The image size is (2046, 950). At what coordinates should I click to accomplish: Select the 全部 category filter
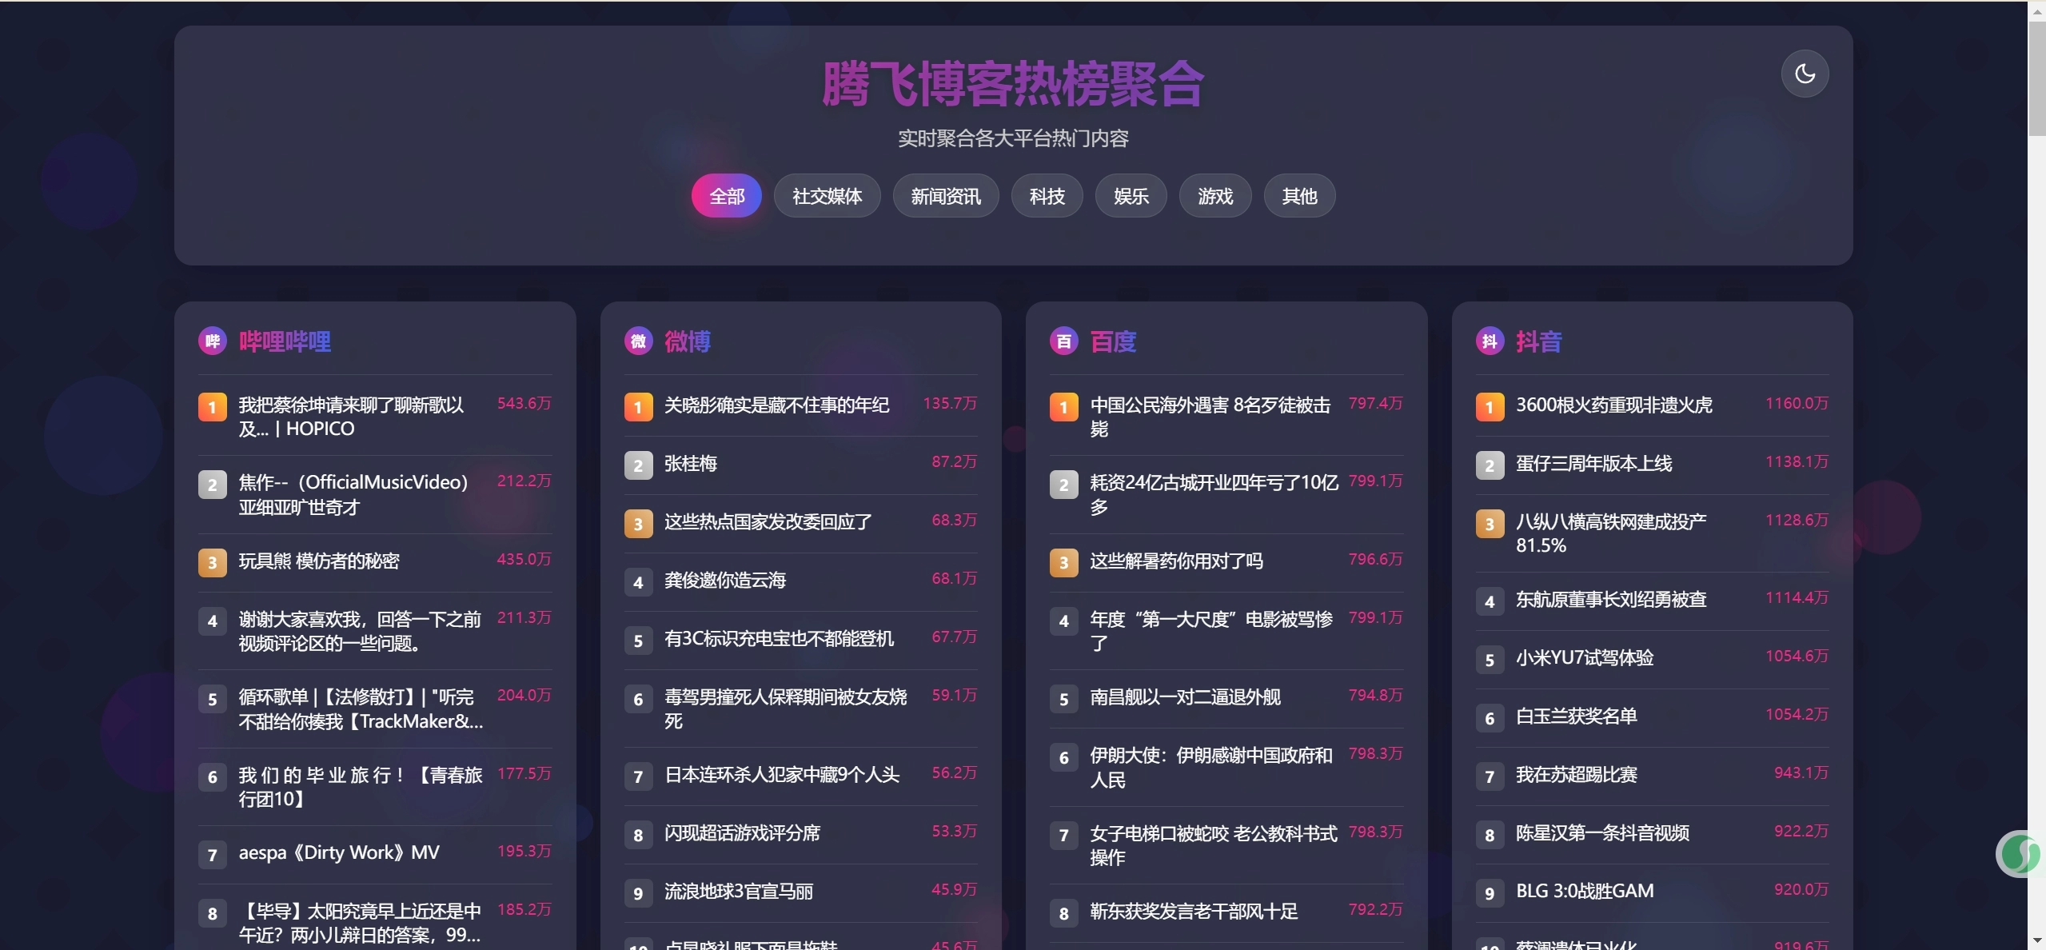click(x=727, y=196)
